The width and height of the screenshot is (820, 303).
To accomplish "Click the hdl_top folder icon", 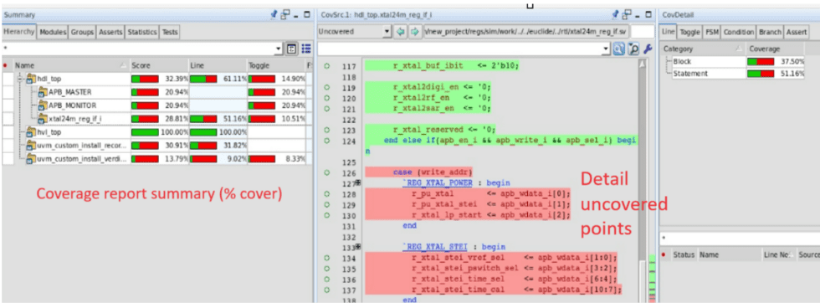I will pos(30,79).
